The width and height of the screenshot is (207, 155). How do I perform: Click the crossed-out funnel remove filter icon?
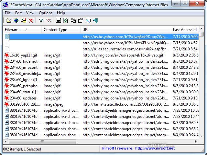coord(49,21)
